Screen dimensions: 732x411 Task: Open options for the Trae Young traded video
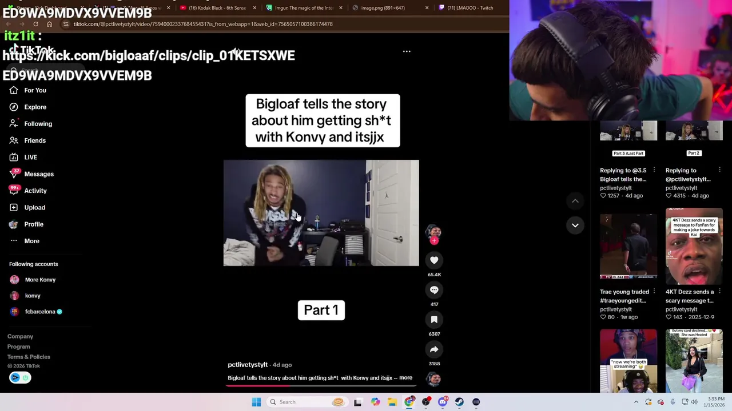tap(654, 292)
